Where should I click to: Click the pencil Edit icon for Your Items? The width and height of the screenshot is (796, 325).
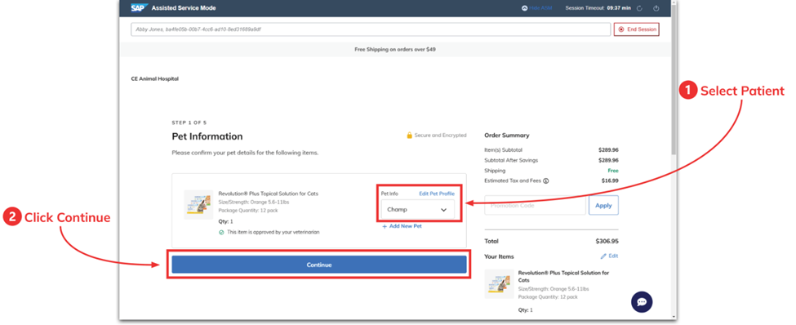tap(603, 256)
